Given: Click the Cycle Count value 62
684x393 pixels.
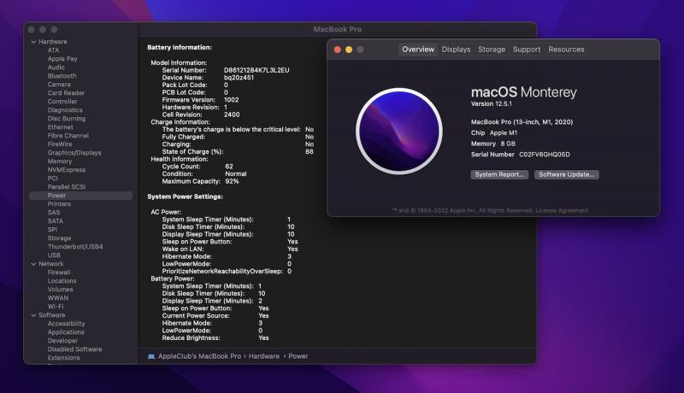Looking at the screenshot, I should pos(229,167).
